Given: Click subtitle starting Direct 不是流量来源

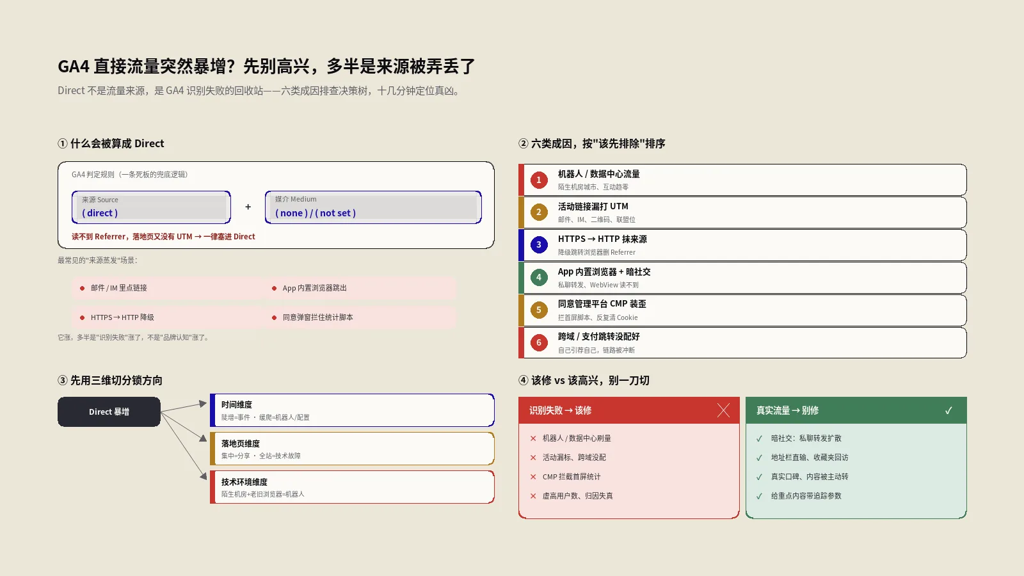Looking at the screenshot, I should pyautogui.click(x=259, y=91).
